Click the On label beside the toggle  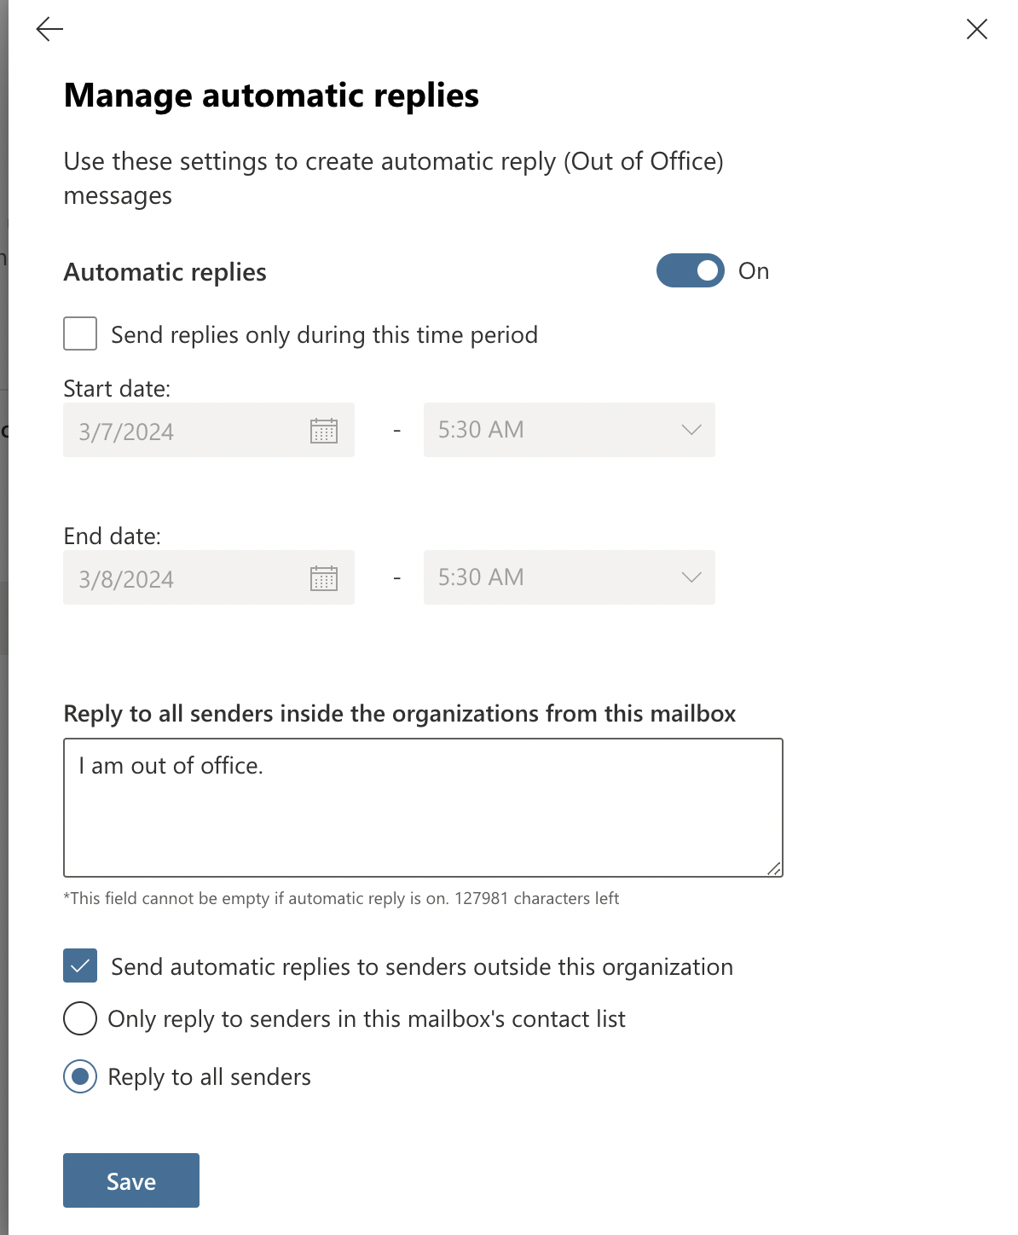pyautogui.click(x=754, y=270)
